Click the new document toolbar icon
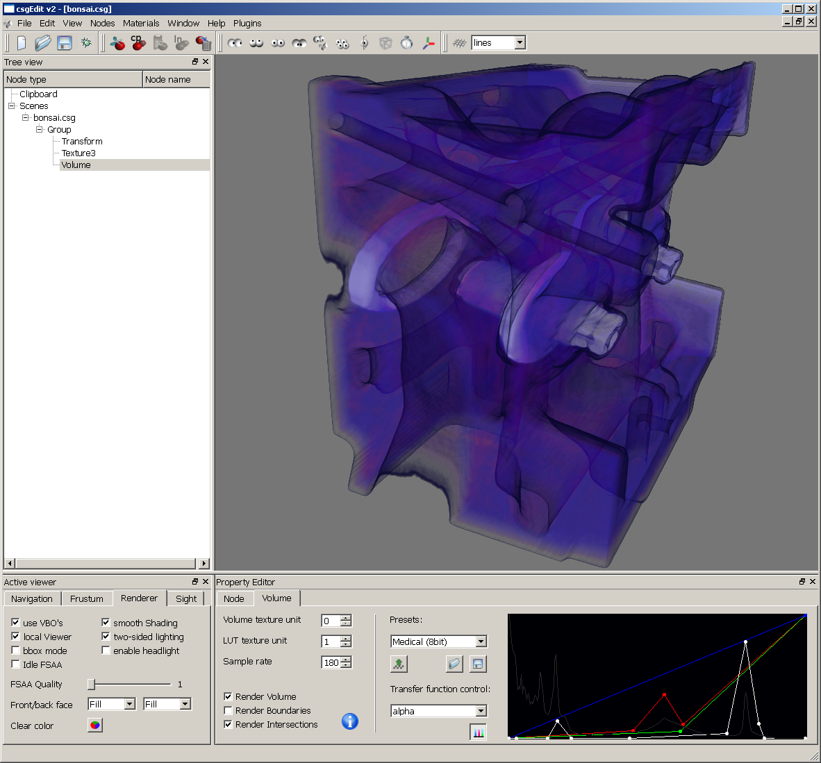Image resolution: width=821 pixels, height=763 pixels. click(x=22, y=43)
